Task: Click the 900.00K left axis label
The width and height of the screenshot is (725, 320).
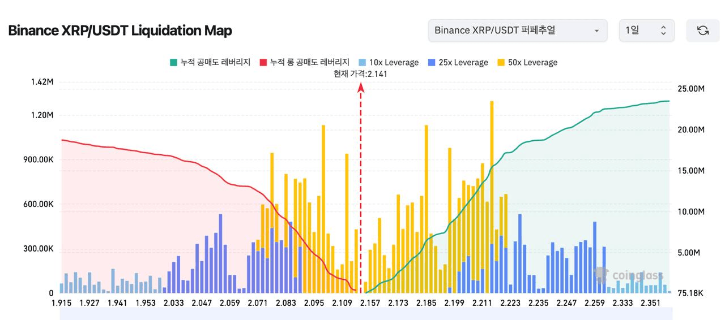Action: [x=39, y=159]
